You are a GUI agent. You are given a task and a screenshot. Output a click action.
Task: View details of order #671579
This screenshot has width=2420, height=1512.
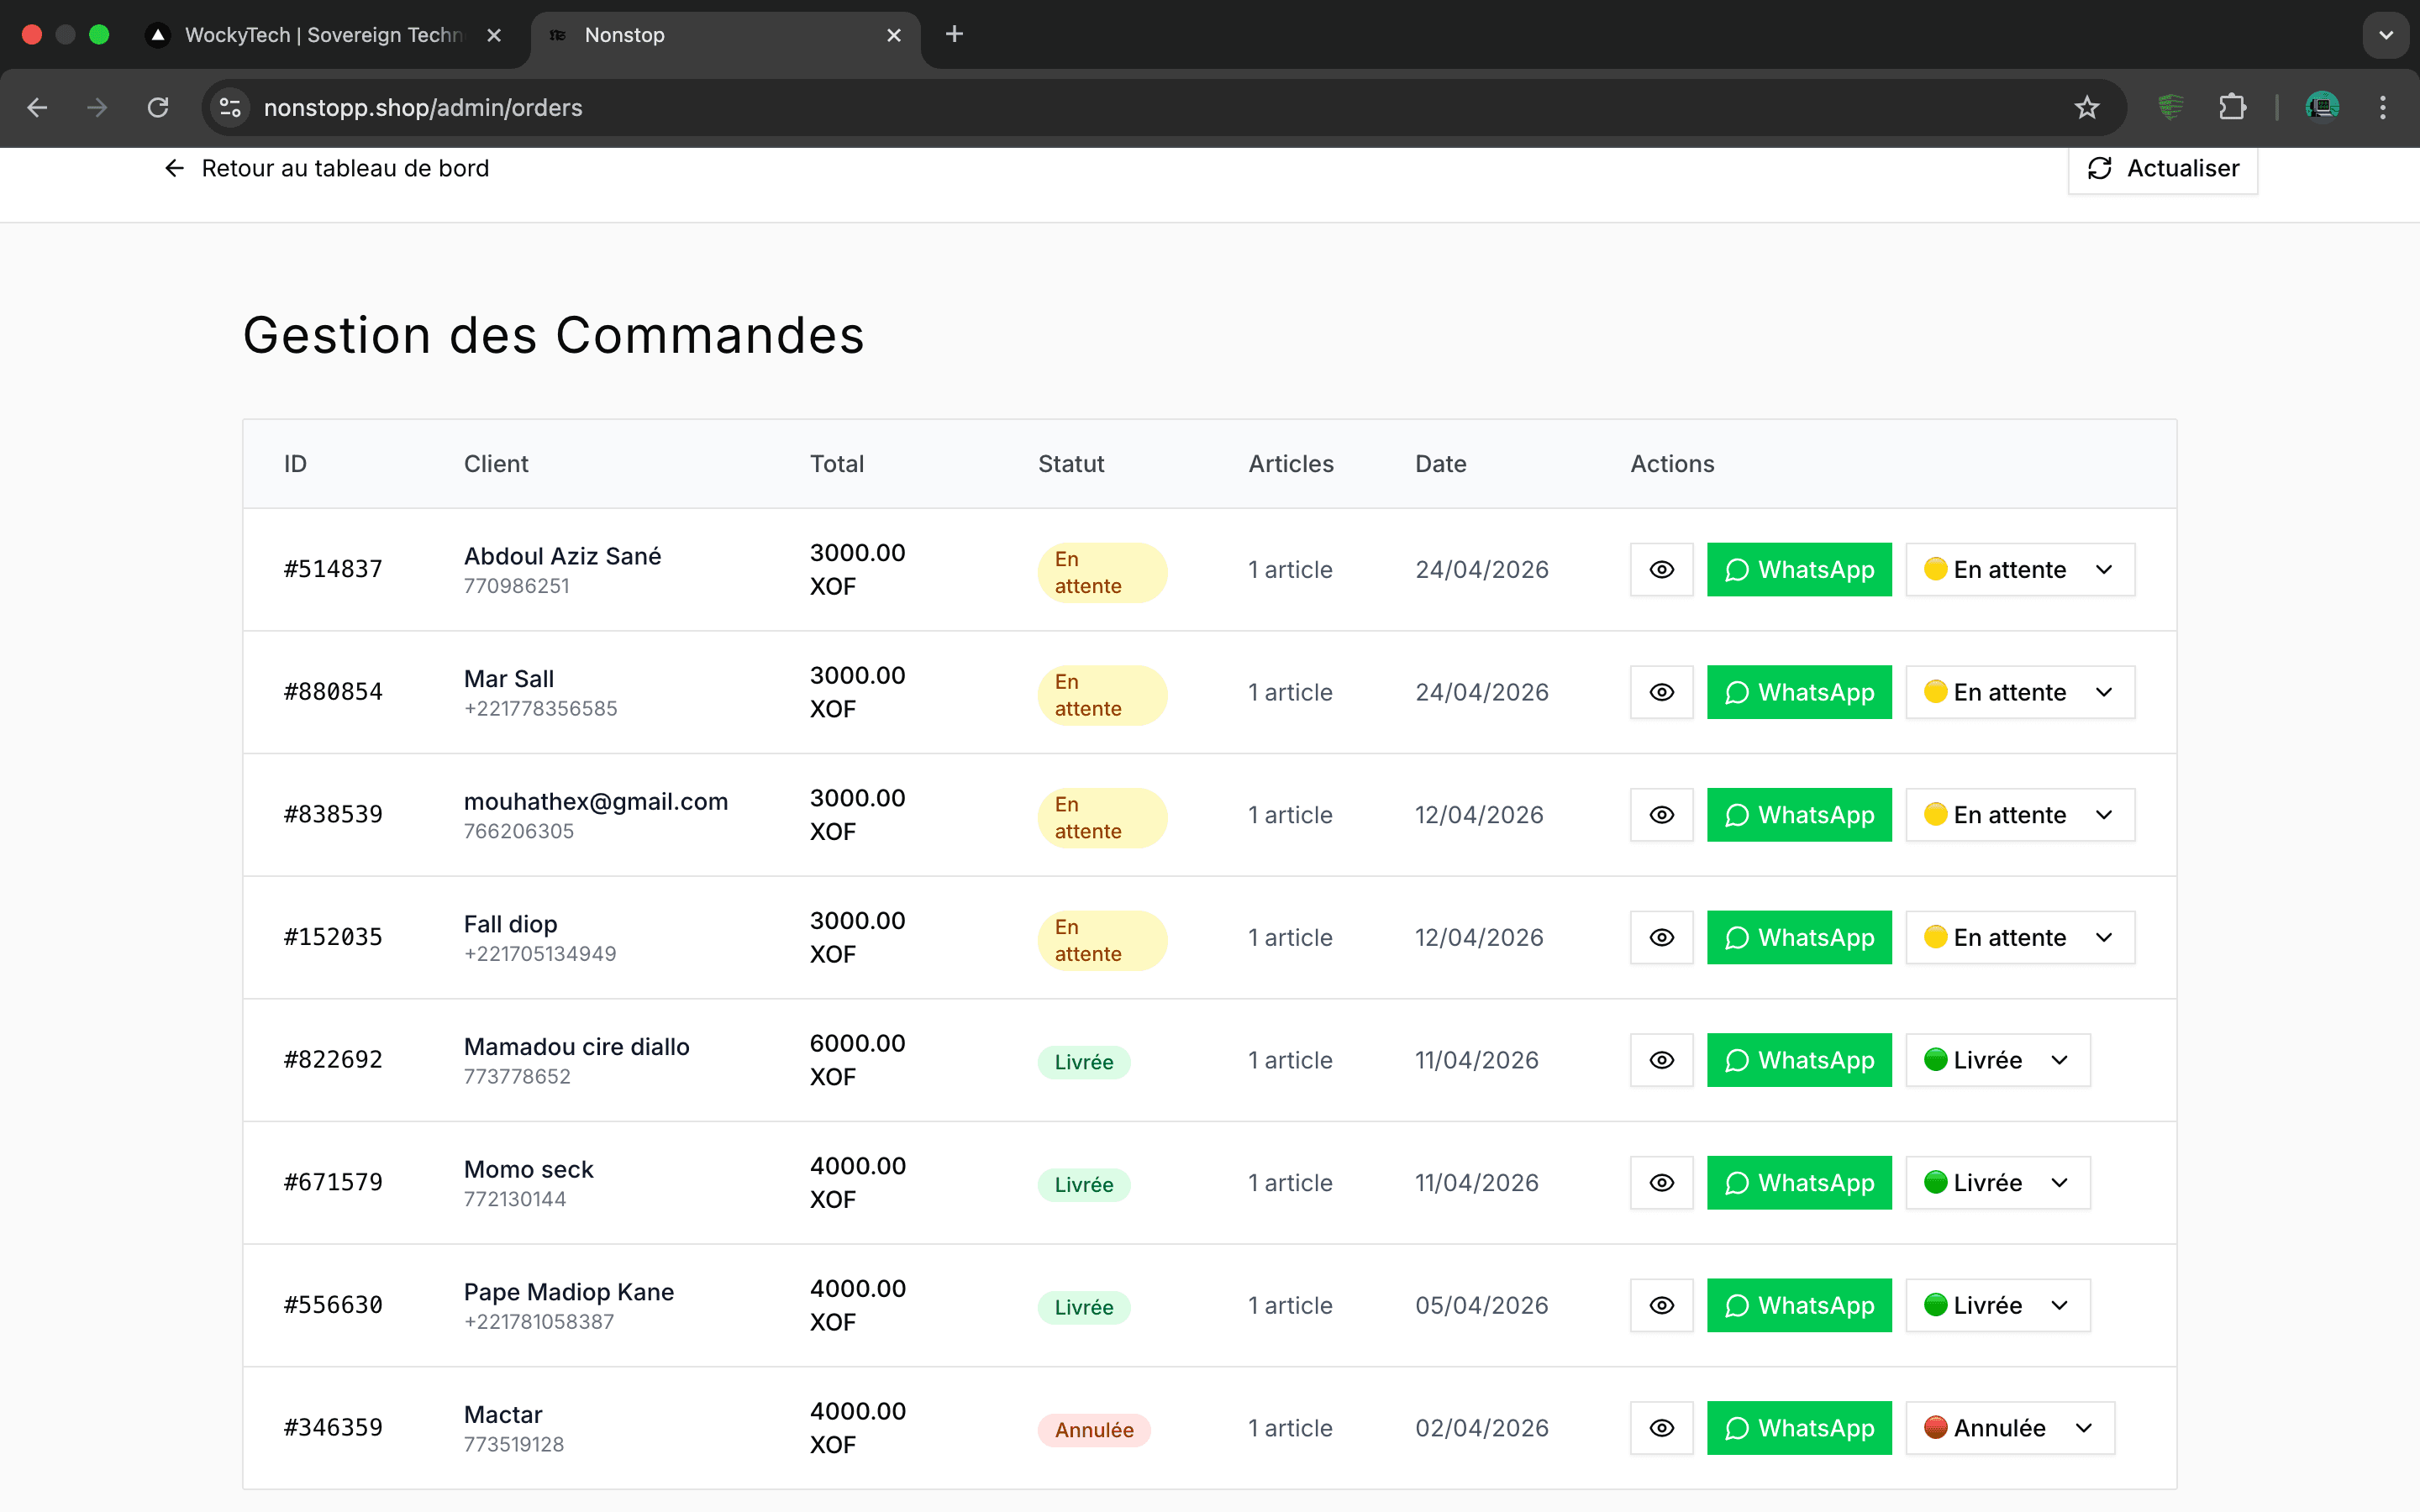pyautogui.click(x=1661, y=1183)
